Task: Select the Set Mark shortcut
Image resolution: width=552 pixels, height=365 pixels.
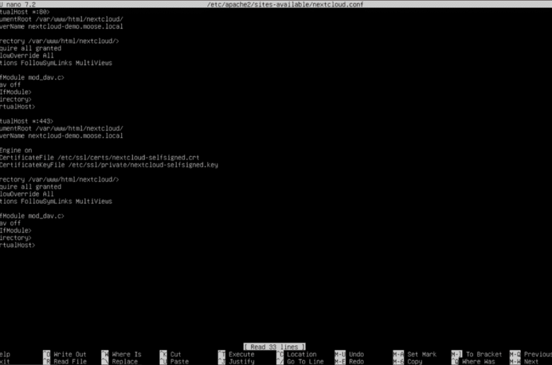Action: point(422,354)
